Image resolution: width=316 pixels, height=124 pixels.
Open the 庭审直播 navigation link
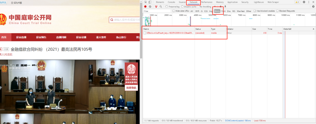pyautogui.click(x=21, y=37)
